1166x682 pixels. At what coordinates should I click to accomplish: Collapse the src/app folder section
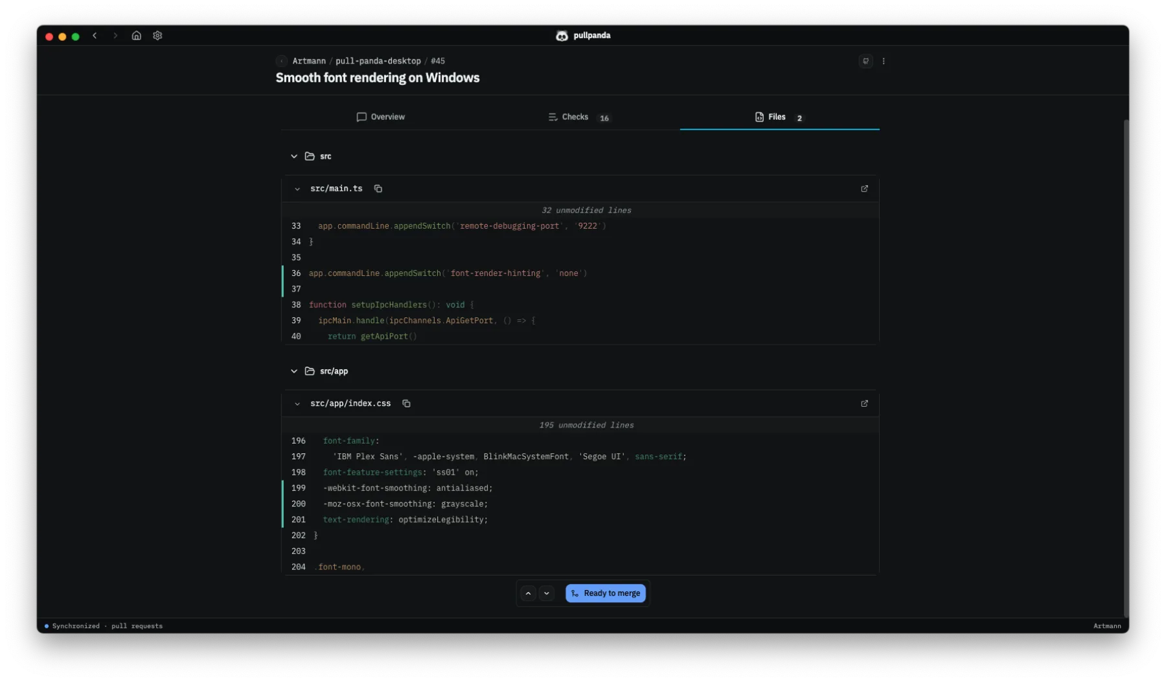coord(294,371)
